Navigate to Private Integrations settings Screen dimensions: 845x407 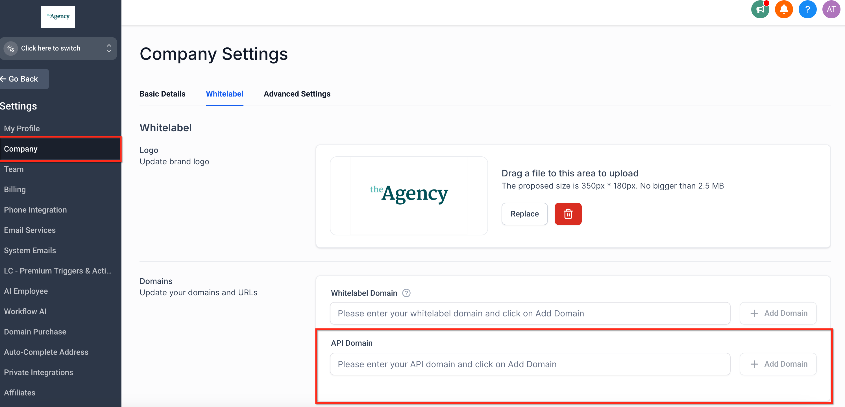click(38, 372)
